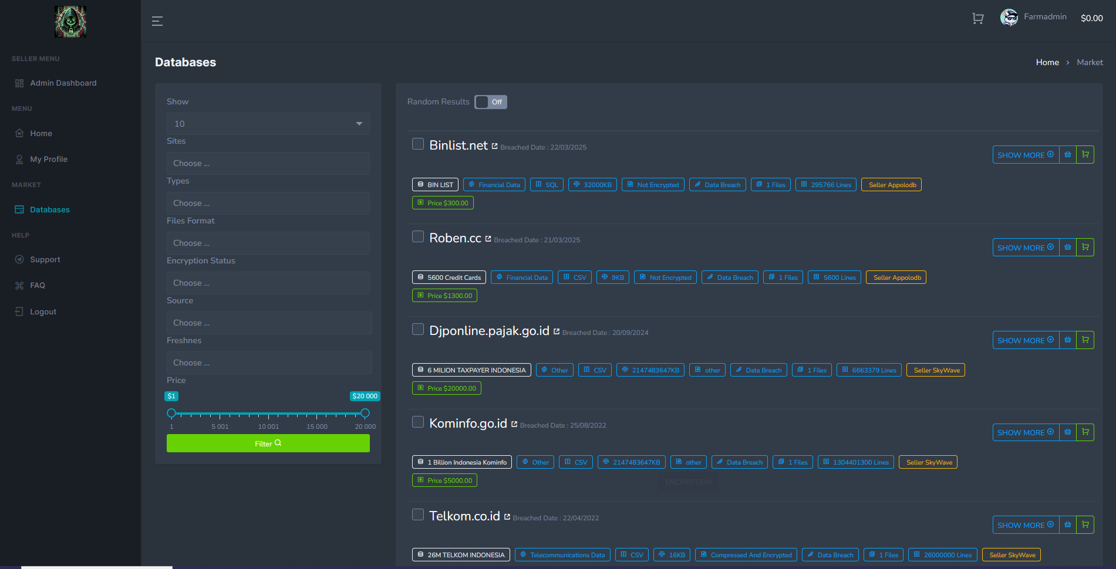This screenshot has height=569, width=1116.
Task: Click the "295766 Lines" tag
Action: pos(826,185)
